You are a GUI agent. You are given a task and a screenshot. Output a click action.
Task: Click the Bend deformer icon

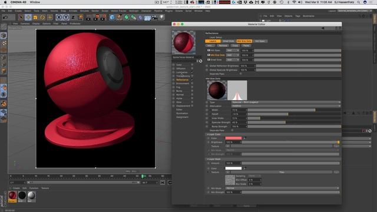coord(141,17)
